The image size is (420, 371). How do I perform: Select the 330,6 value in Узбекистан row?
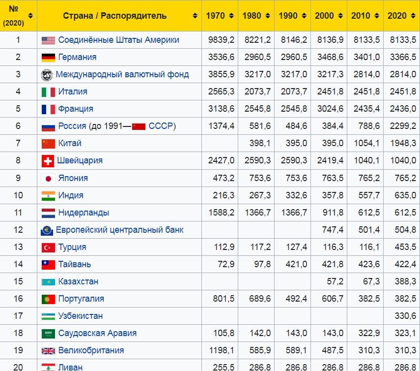point(405,316)
